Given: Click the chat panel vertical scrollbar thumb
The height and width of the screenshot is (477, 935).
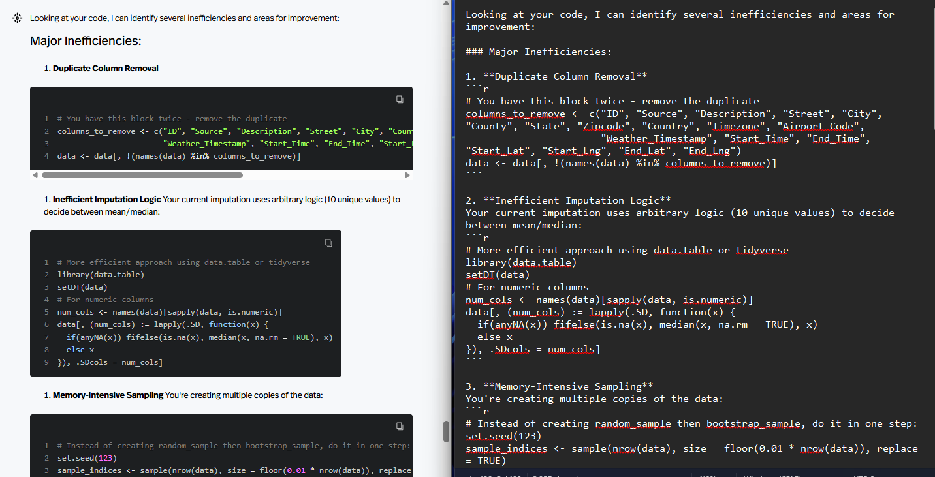Looking at the screenshot, I should tap(447, 431).
